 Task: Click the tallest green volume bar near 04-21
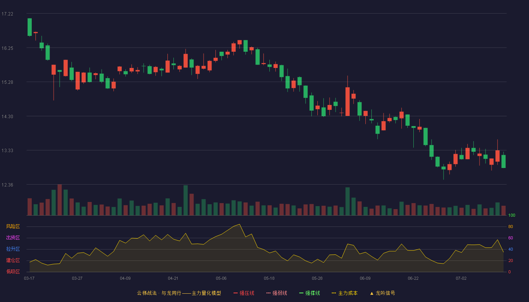click(x=186, y=200)
